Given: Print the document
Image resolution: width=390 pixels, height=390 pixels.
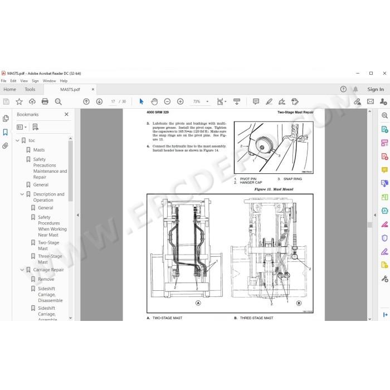Looking at the screenshot, I should click(x=45, y=102).
